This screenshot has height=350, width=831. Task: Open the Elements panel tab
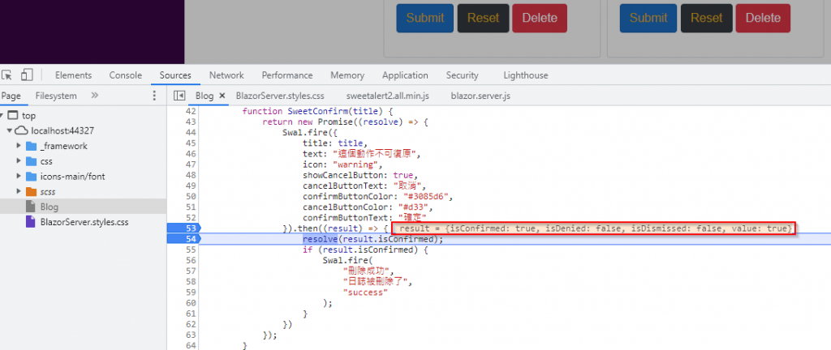73,75
